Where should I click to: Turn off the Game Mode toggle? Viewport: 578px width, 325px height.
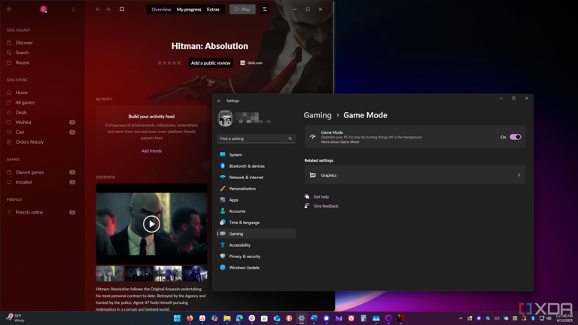pyautogui.click(x=516, y=137)
